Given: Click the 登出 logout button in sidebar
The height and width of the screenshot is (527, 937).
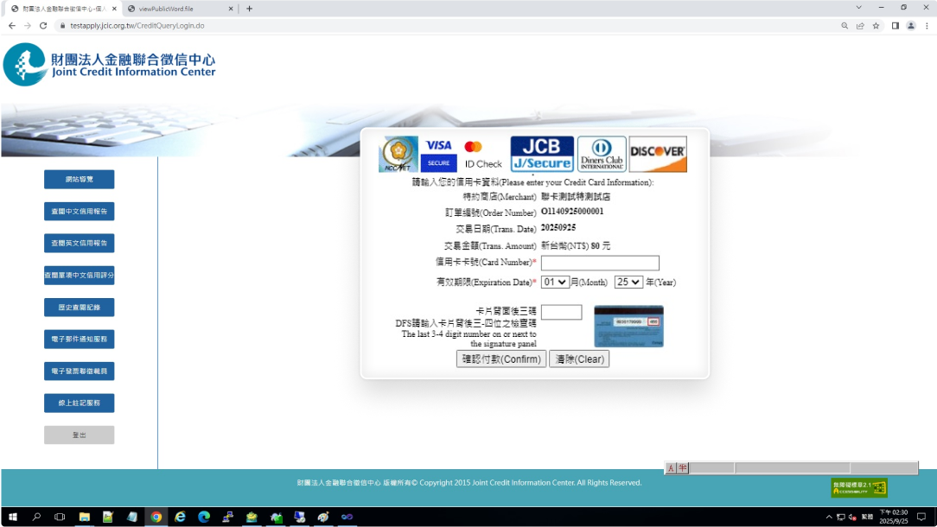Looking at the screenshot, I should [80, 435].
